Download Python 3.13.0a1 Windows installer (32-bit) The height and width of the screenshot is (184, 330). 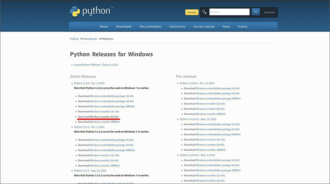click(x=211, y=104)
